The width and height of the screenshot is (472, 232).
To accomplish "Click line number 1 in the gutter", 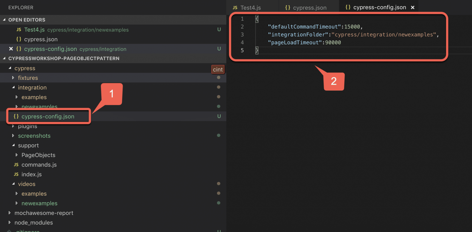I will (242, 19).
